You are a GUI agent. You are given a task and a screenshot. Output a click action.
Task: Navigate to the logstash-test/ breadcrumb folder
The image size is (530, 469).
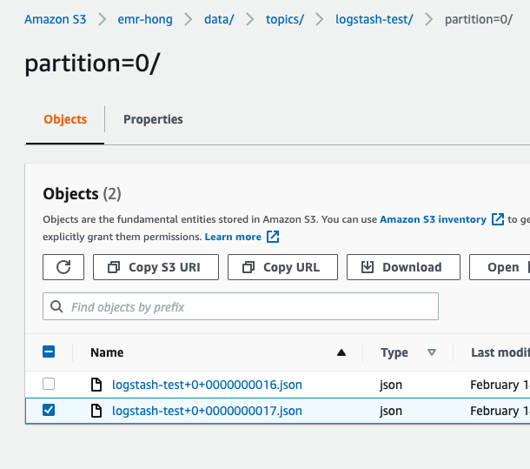point(374,19)
